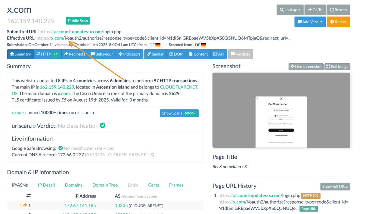
Task: Click the 162.159.140.229 main IP link
Action: (57, 87)
